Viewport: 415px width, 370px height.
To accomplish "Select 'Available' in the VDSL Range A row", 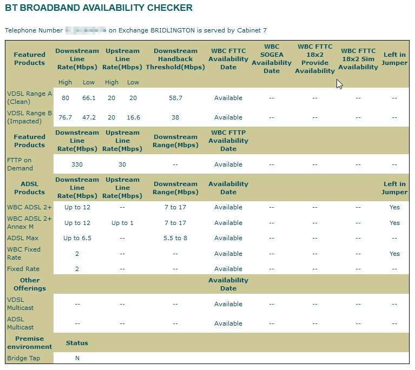I will [x=228, y=98].
